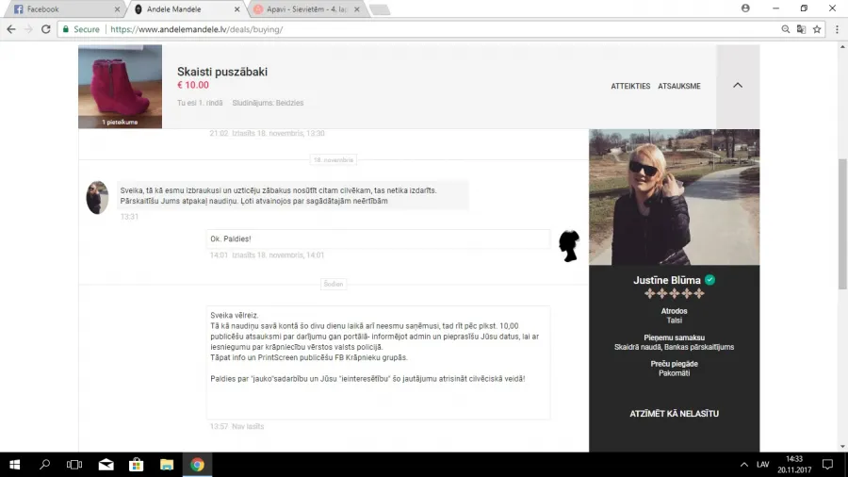
Task: Click the ATTEIKTIES button
Action: [x=630, y=86]
